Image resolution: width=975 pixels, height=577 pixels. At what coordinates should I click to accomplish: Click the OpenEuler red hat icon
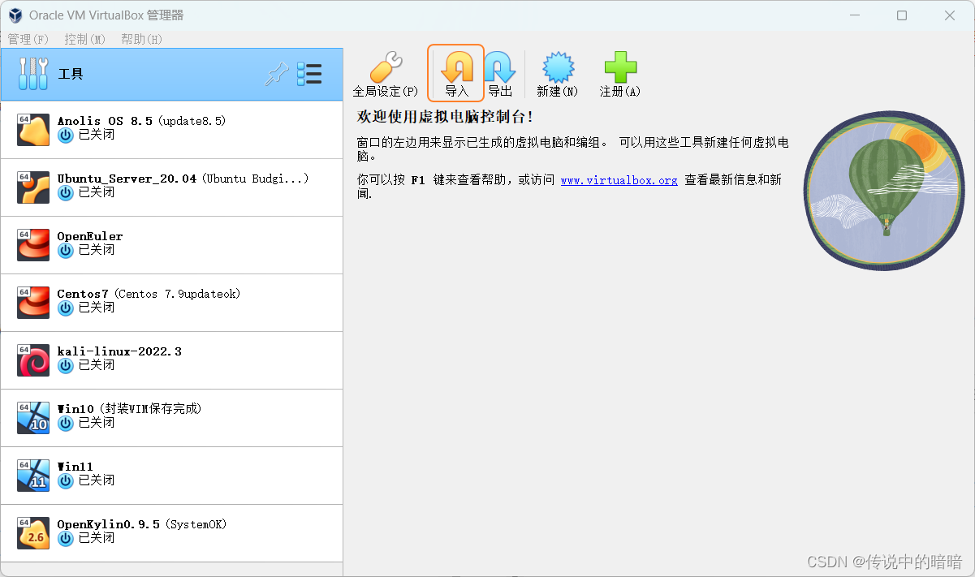click(x=33, y=245)
